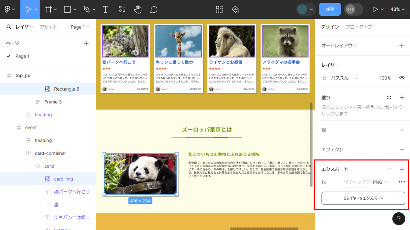Screen dimensions: 410x230
Task: Open Frame tool options dropdown arrow
Action: coord(56,10)
